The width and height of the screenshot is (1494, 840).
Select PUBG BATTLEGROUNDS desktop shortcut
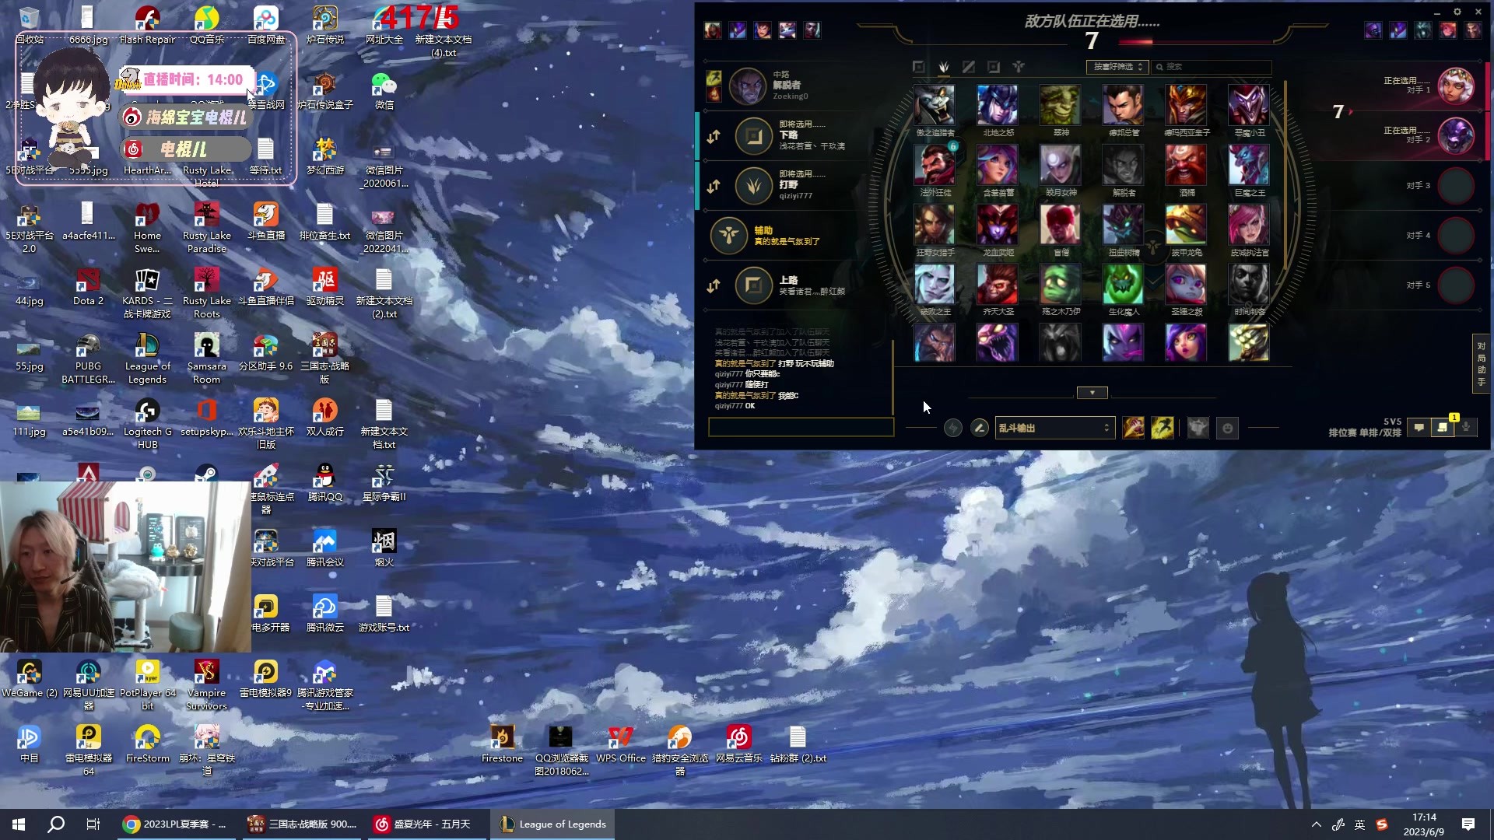pyautogui.click(x=88, y=359)
